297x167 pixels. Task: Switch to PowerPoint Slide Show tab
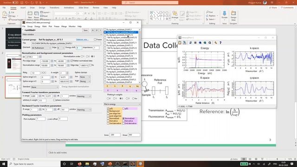pyautogui.click(x=84, y=8)
